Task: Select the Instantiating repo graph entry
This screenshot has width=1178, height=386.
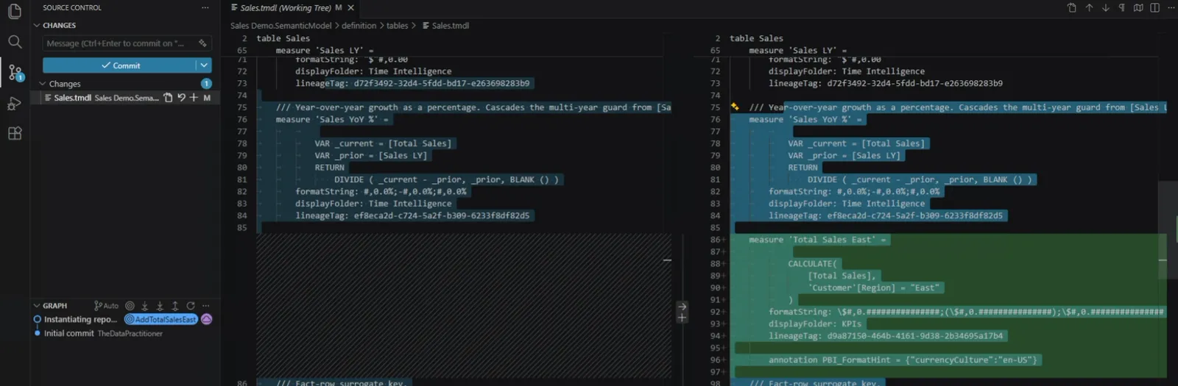Action: [x=80, y=319]
